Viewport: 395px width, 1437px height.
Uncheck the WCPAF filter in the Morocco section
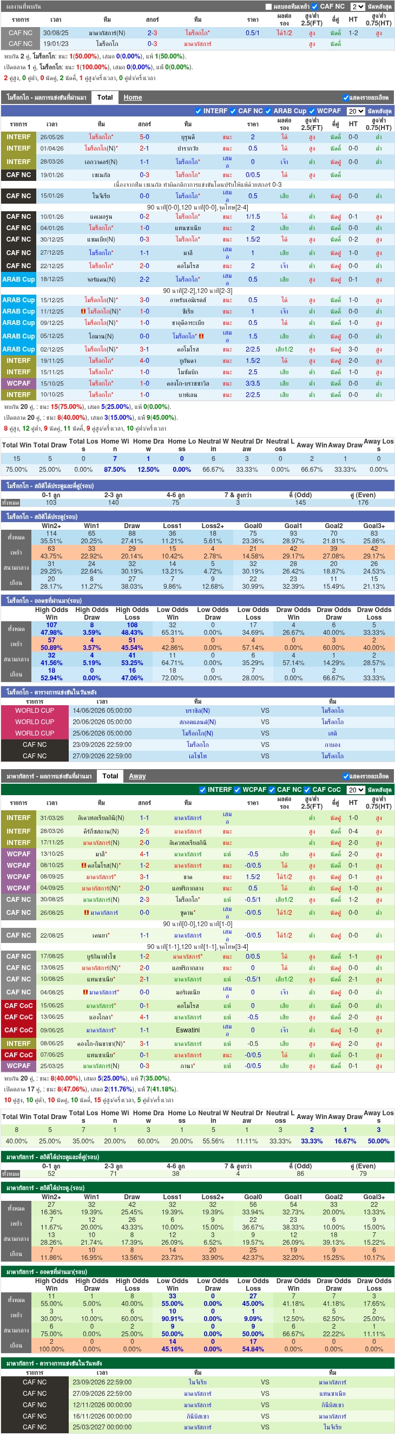tap(312, 111)
